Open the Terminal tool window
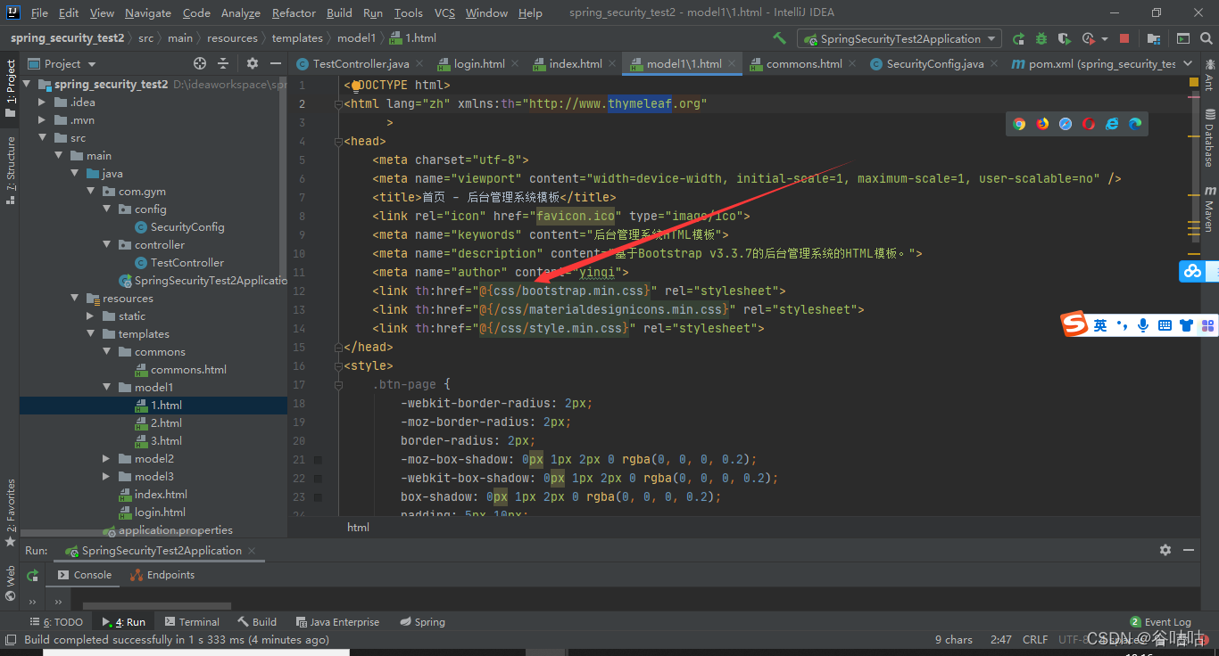This screenshot has width=1219, height=656. coord(191,622)
